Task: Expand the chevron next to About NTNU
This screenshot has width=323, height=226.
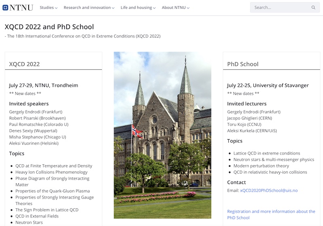Action: [188, 8]
